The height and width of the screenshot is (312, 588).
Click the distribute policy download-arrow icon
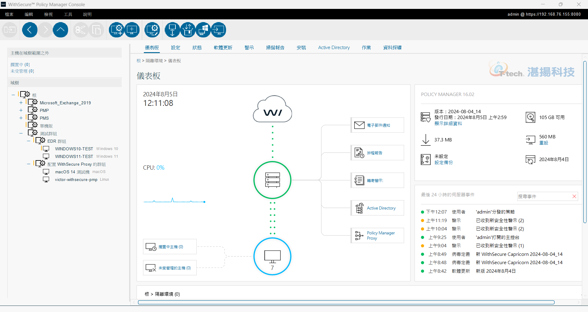coord(172,30)
